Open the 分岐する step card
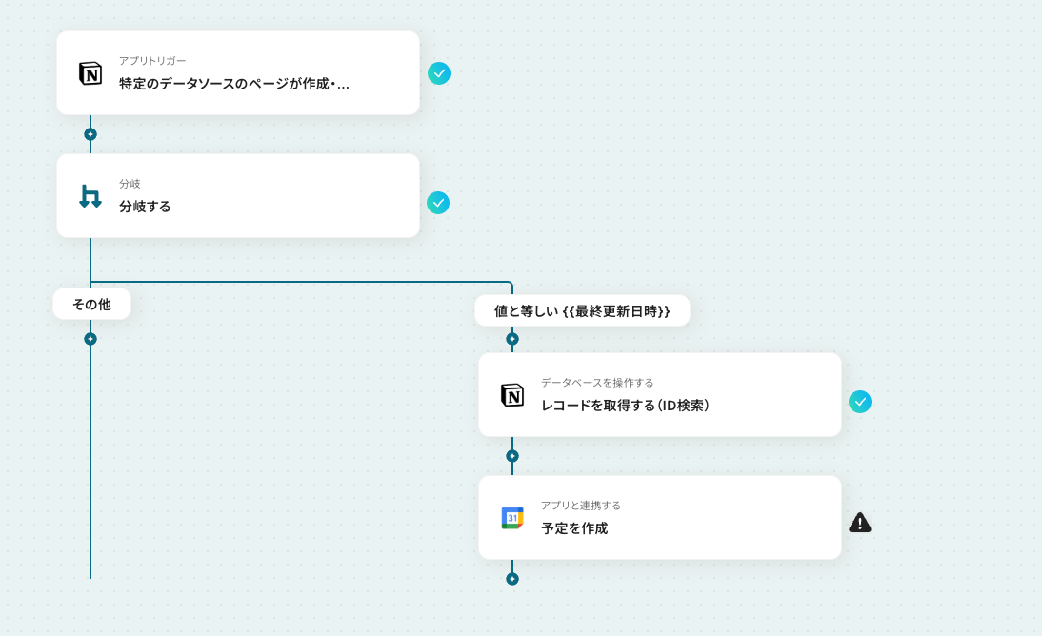This screenshot has height=636, width=1042. coord(238,196)
